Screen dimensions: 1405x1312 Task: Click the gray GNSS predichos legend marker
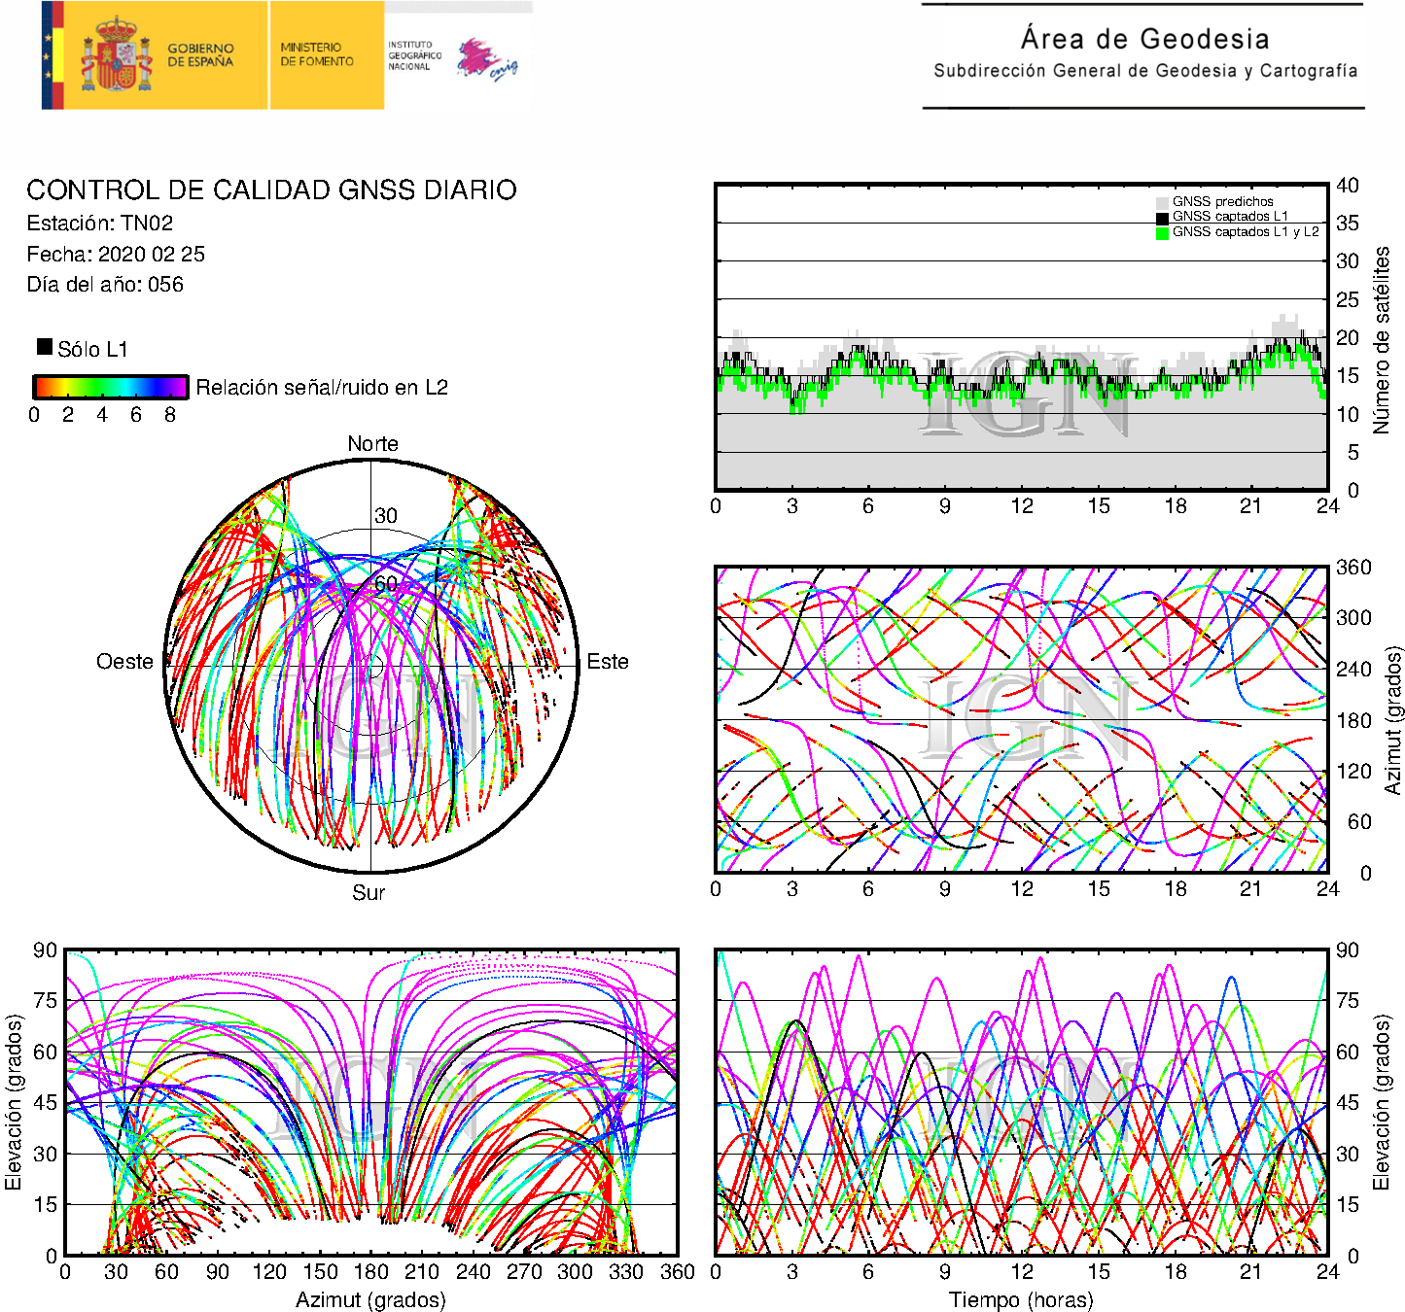click(1162, 202)
